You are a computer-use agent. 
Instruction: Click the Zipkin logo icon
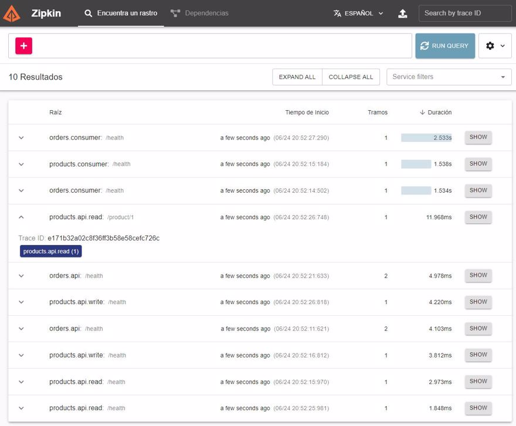click(12, 13)
